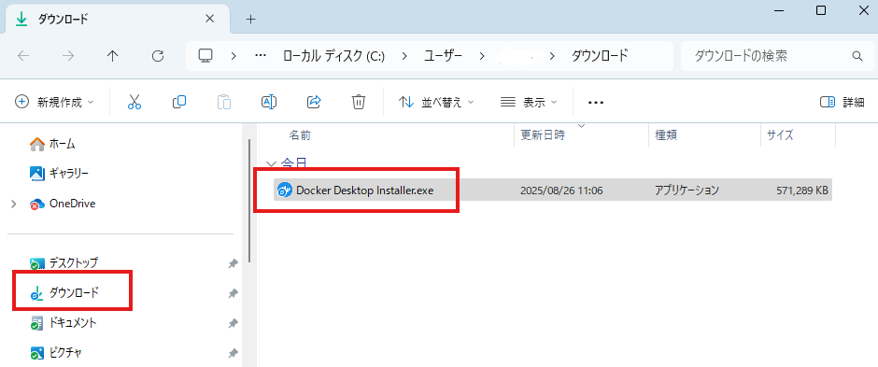This screenshot has width=878, height=367.
Task: Click the Rename icon in toolbar
Action: (269, 102)
